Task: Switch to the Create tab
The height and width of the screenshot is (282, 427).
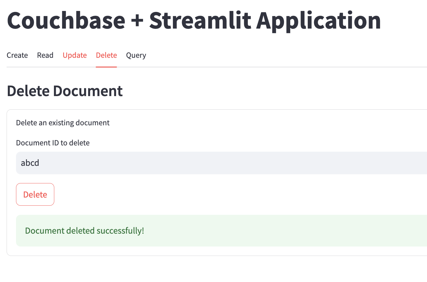Action: 17,55
